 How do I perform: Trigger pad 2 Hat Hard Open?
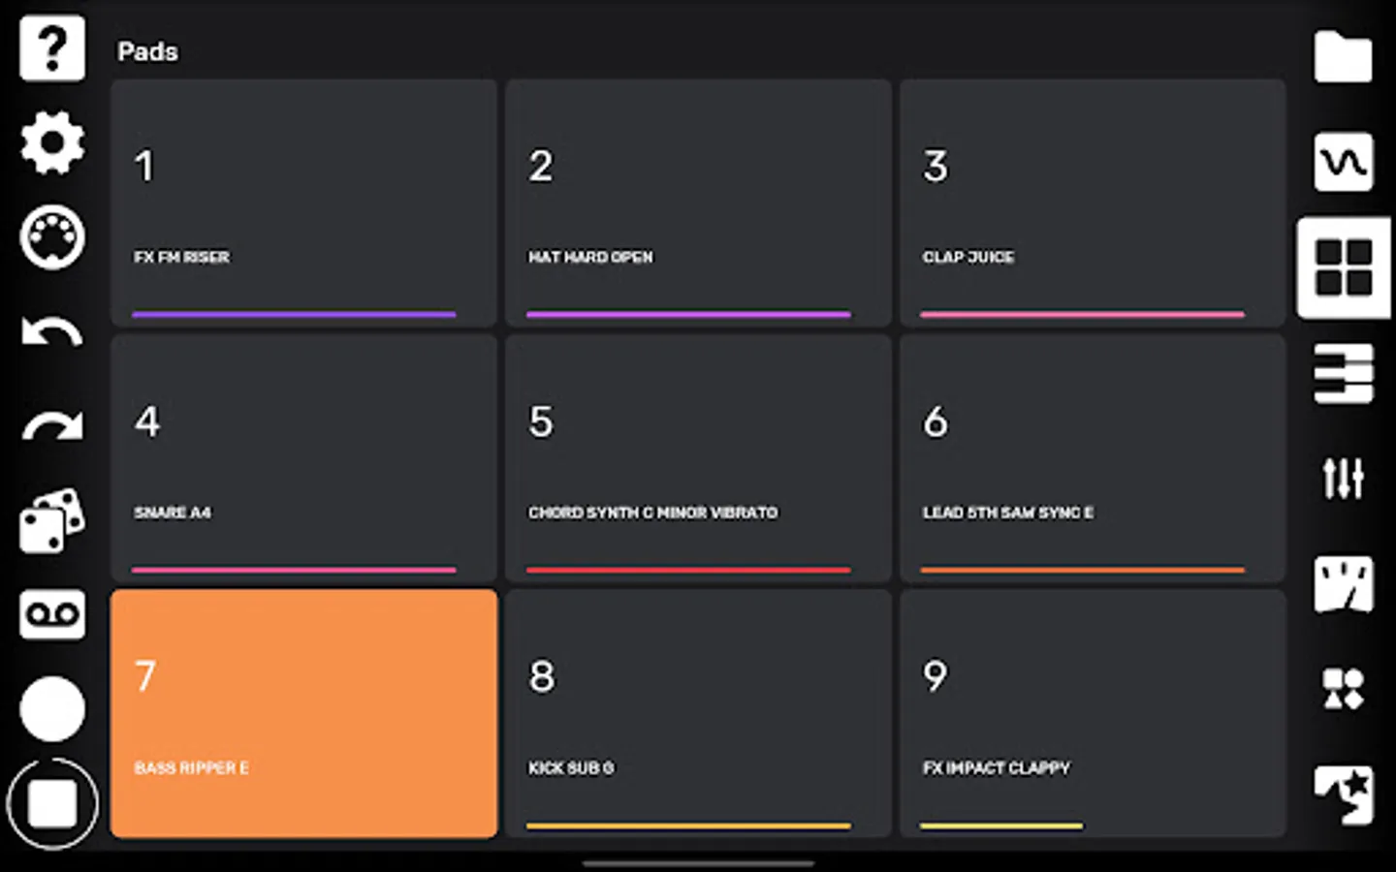click(x=698, y=203)
